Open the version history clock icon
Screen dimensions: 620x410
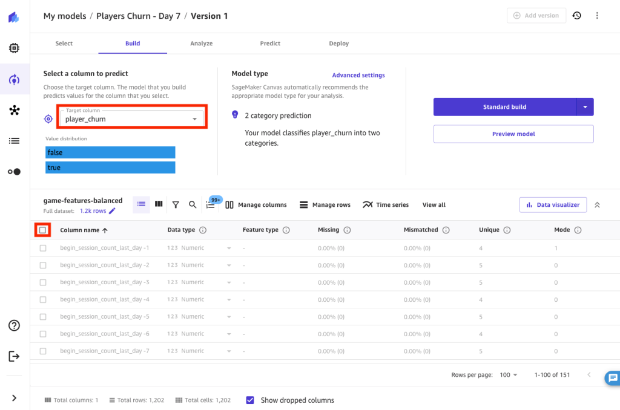577,15
